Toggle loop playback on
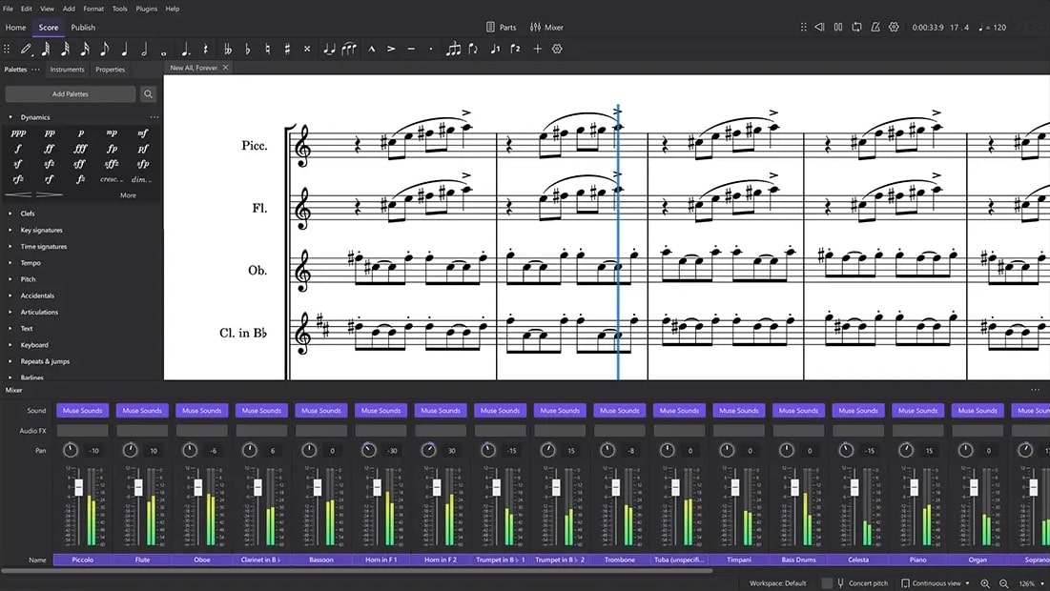Viewport: 1050px width, 591px height. click(856, 27)
